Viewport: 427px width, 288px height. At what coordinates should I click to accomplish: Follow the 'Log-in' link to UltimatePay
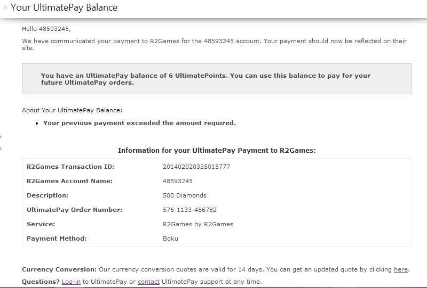[x=71, y=282]
